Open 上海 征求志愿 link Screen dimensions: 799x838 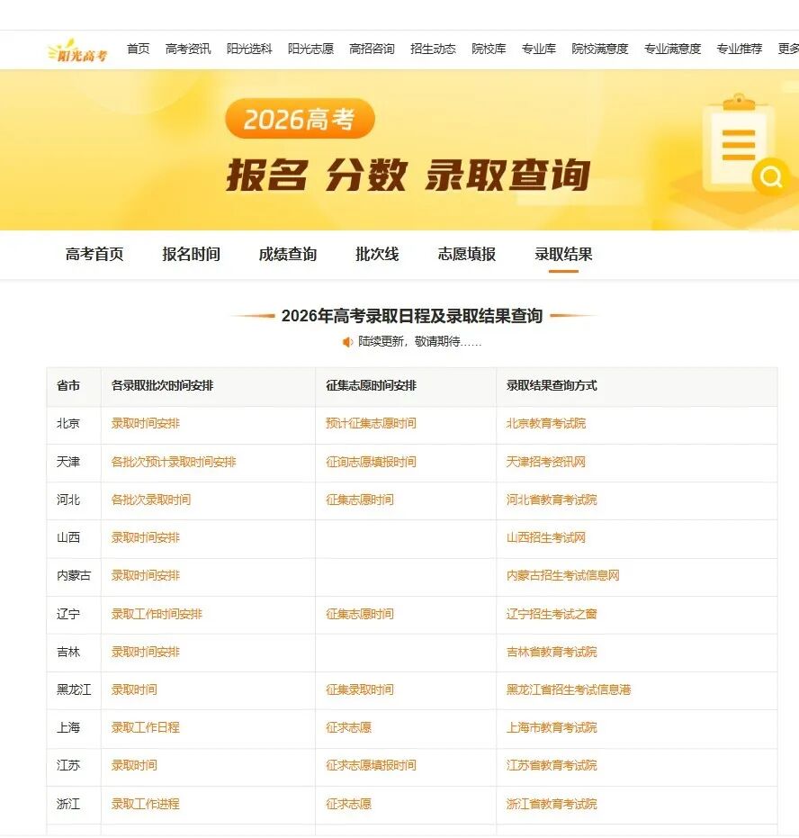click(x=348, y=728)
